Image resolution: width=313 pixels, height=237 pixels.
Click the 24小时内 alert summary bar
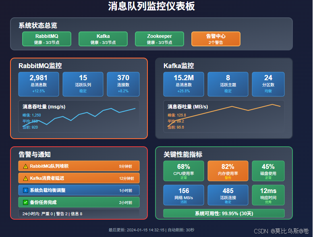pyautogui.click(x=79, y=214)
